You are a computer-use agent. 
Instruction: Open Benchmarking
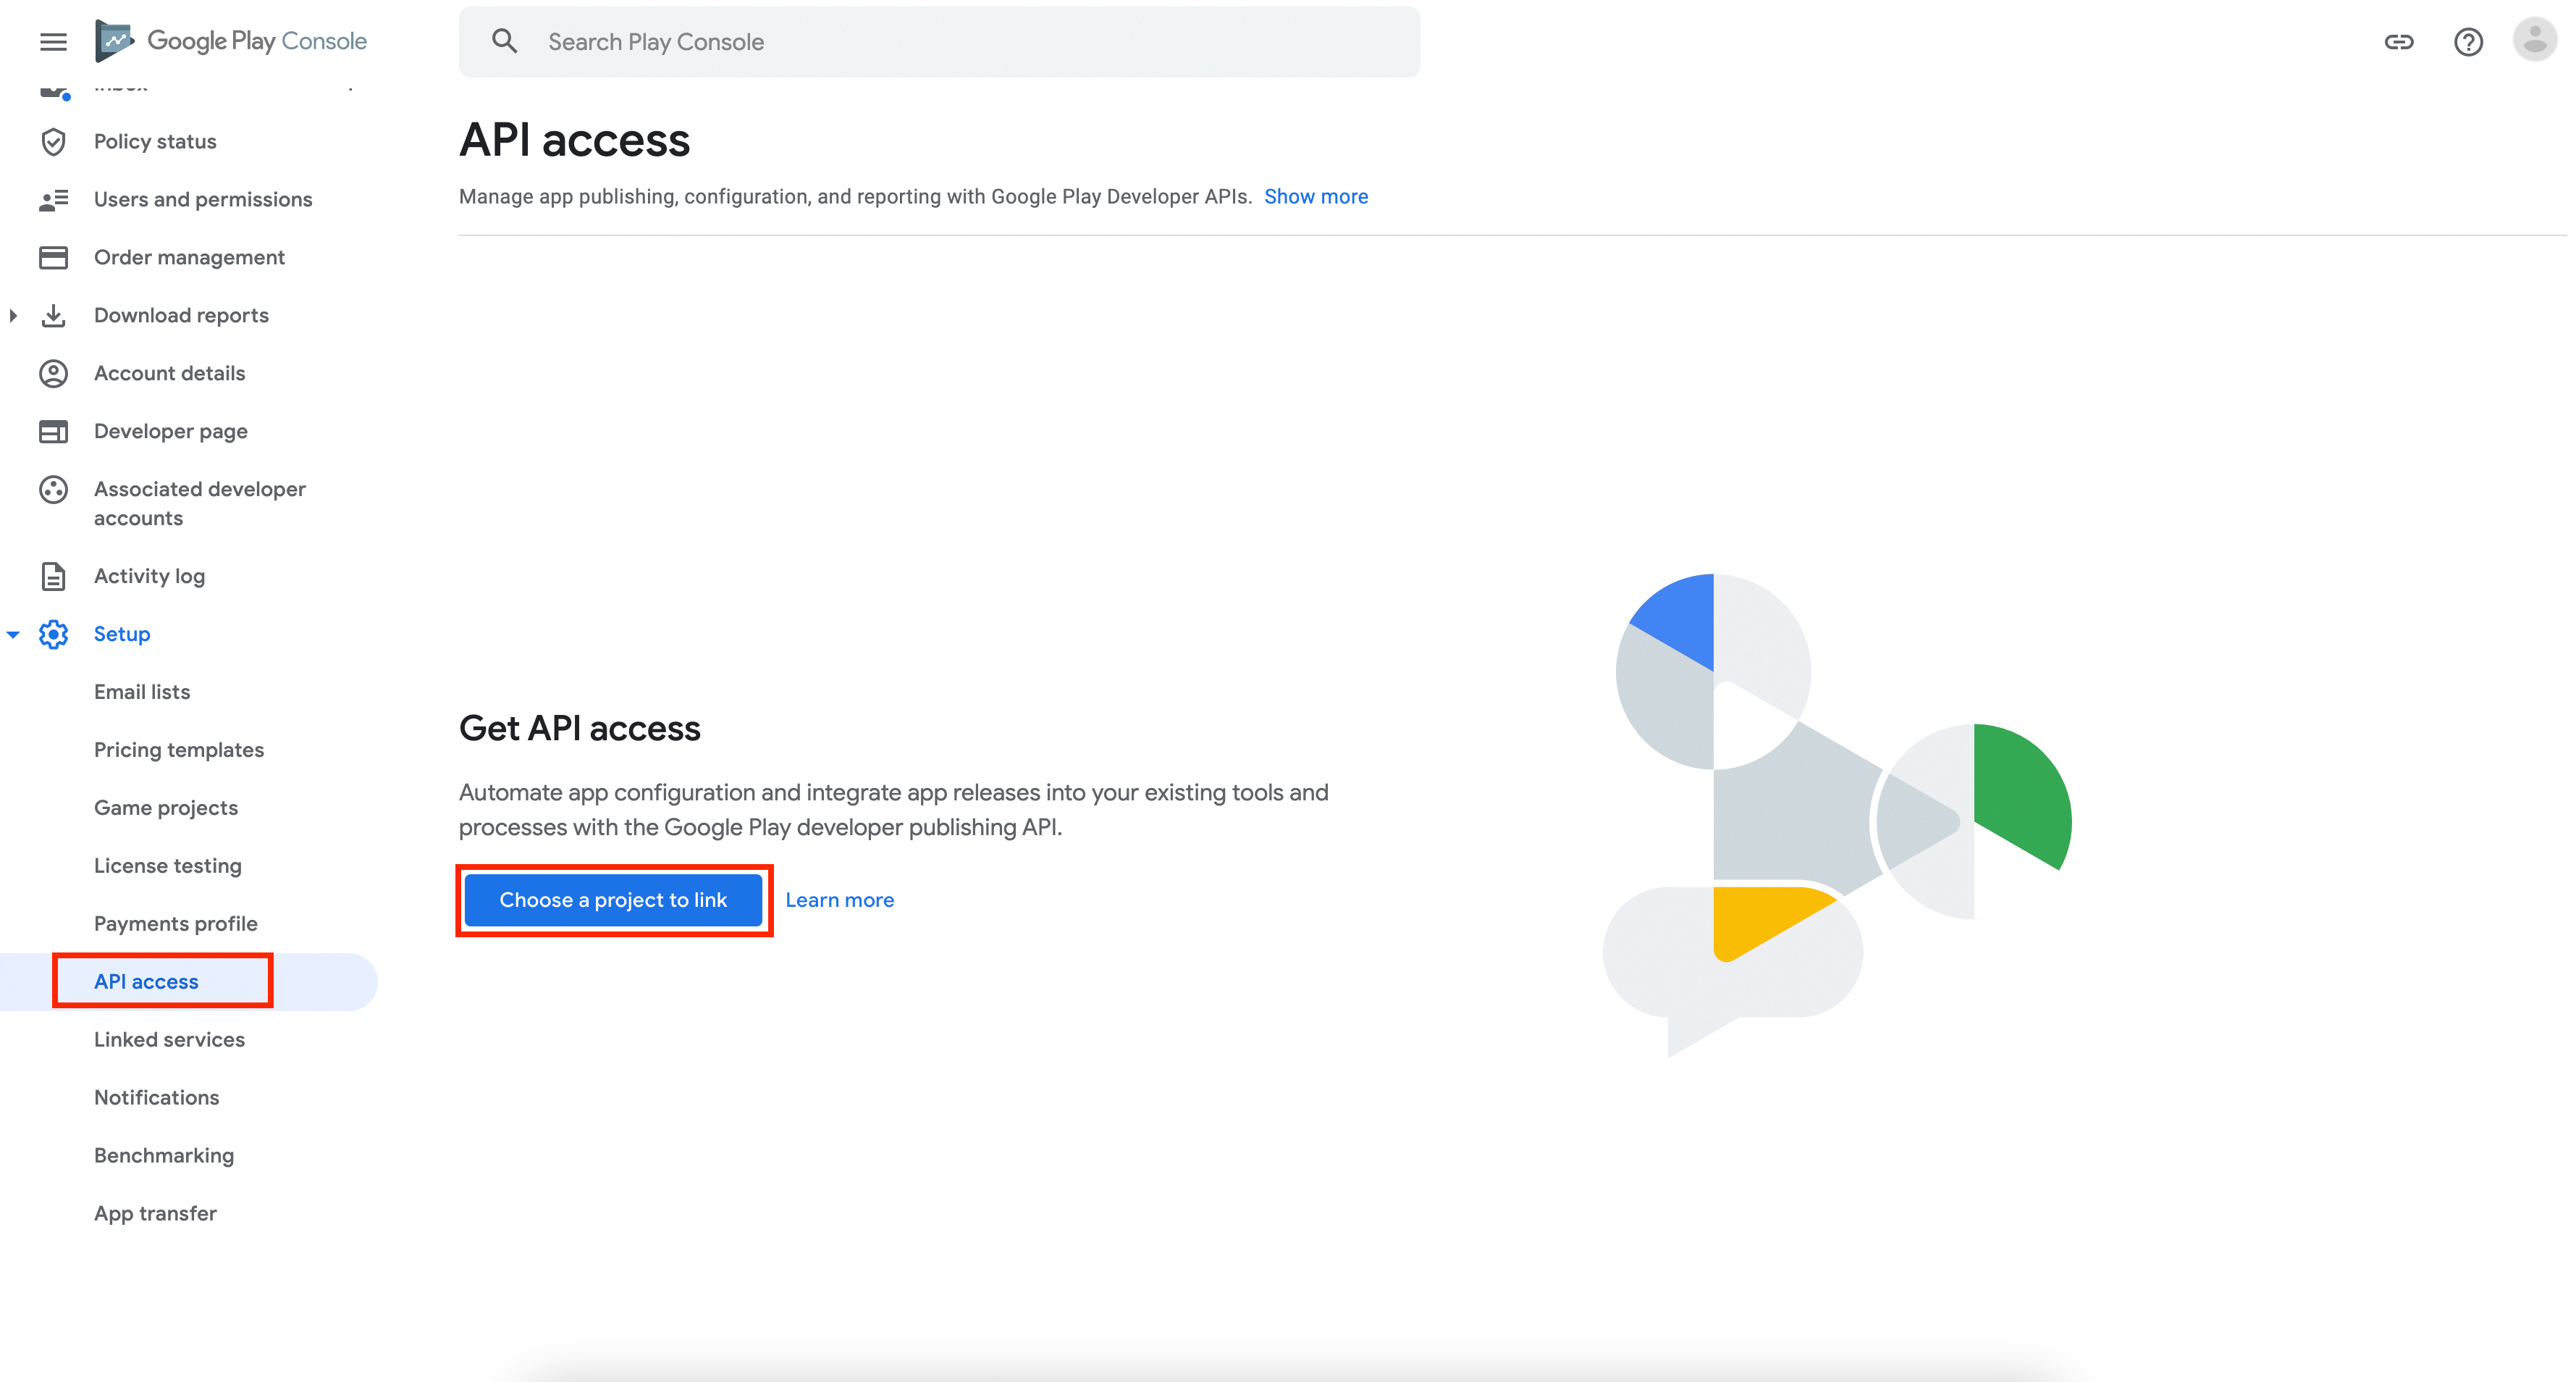coord(164,1156)
